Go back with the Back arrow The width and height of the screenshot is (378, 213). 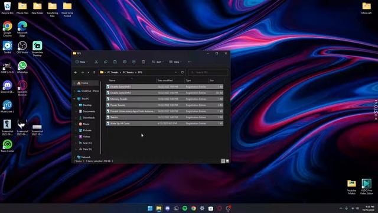click(x=76, y=72)
